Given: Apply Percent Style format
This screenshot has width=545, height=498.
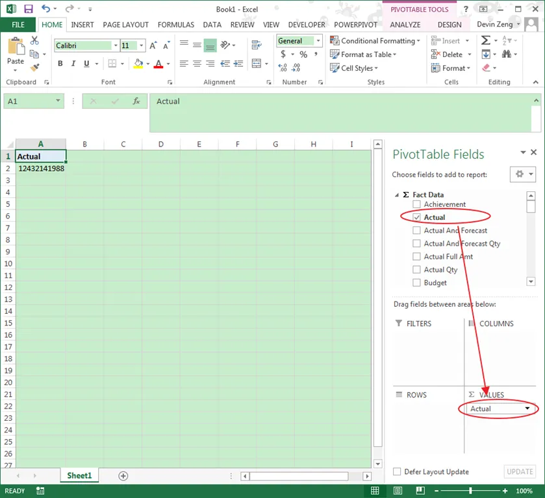Looking at the screenshot, I should click(303, 54).
